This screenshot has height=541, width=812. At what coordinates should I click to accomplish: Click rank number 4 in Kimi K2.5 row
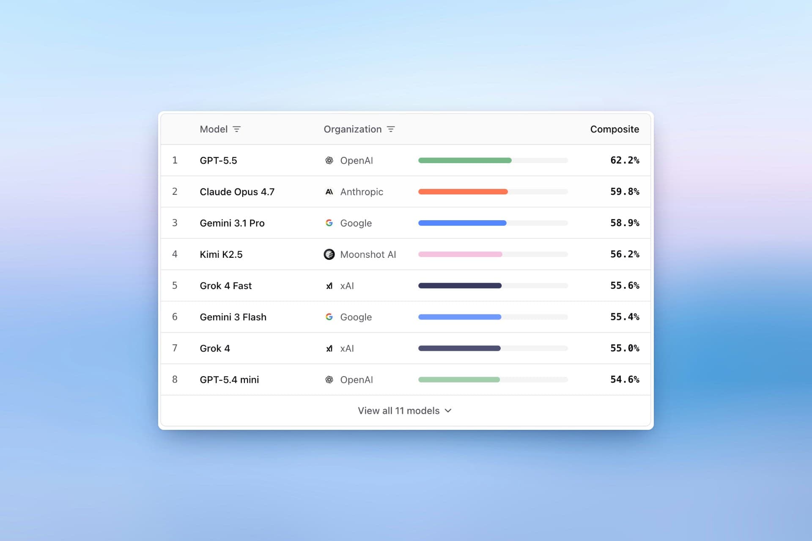175,254
